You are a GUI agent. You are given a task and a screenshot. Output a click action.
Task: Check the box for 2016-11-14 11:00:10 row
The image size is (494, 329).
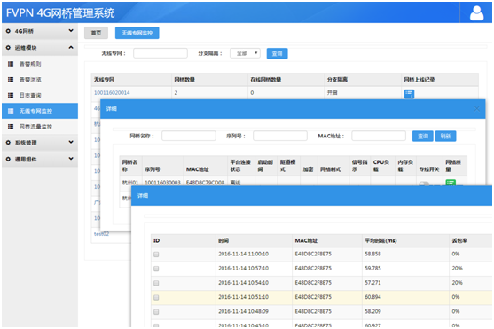[x=156, y=255]
